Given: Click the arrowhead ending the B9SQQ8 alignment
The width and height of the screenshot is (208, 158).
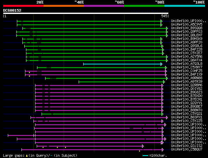Looking at the screenshot, I should coord(167,28).
